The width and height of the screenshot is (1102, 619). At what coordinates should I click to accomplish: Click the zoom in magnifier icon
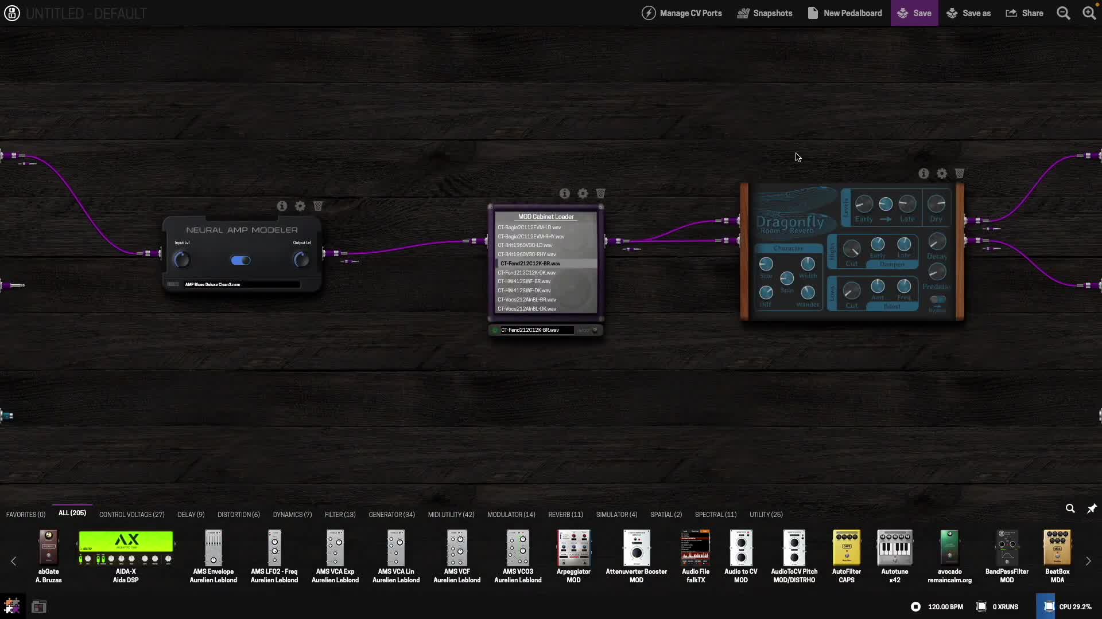click(1089, 13)
